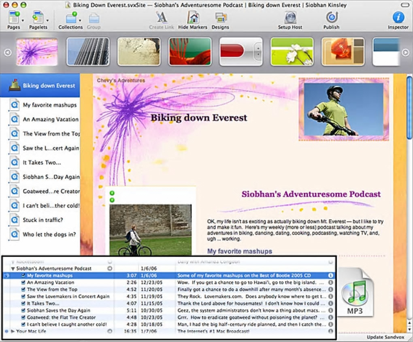Viewport: 413px width, 342px height.
Task: Open Pagelets toolbar button
Action: pos(38,20)
